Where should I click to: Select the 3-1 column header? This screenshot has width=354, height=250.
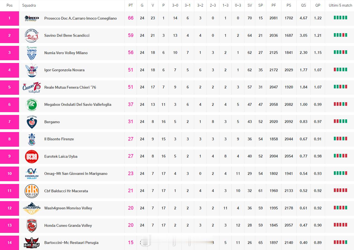click(188, 5)
